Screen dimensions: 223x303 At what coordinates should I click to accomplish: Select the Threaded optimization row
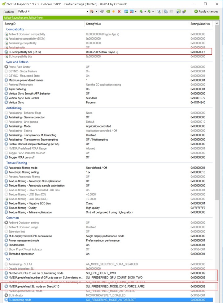(109, 254)
